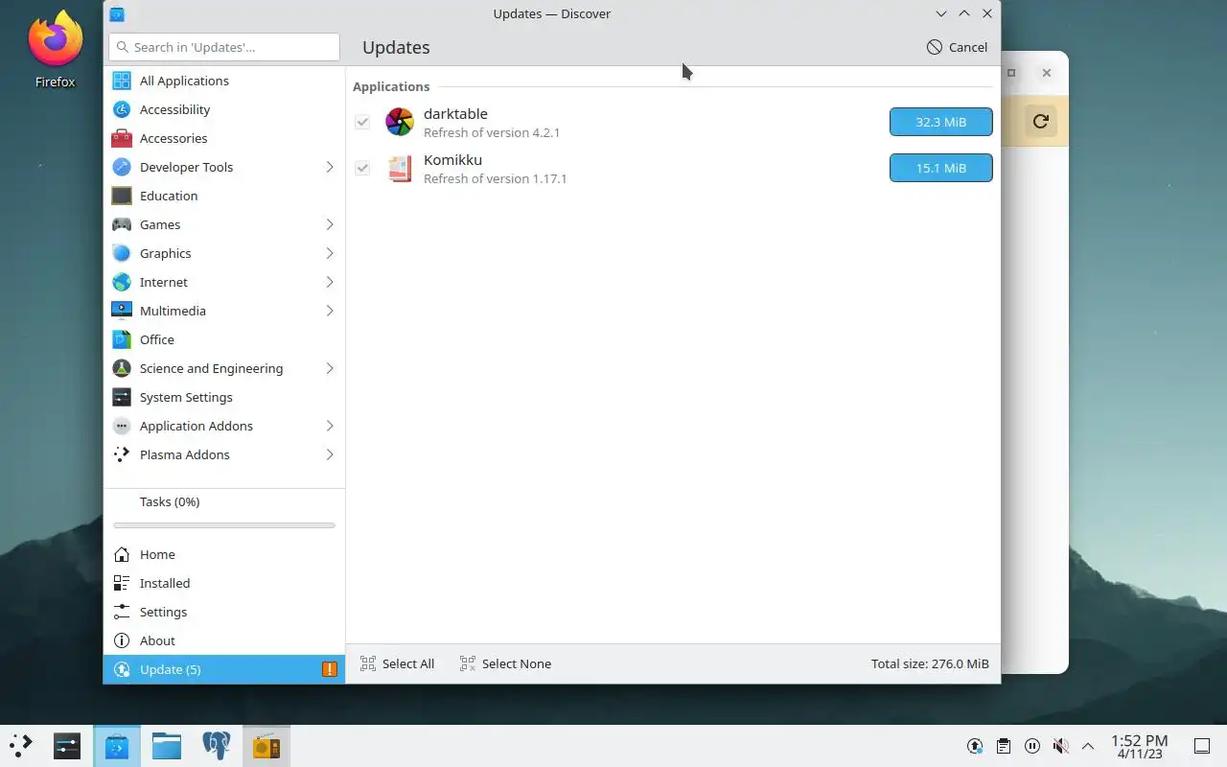Open the clipboard tray icon

(1003, 746)
